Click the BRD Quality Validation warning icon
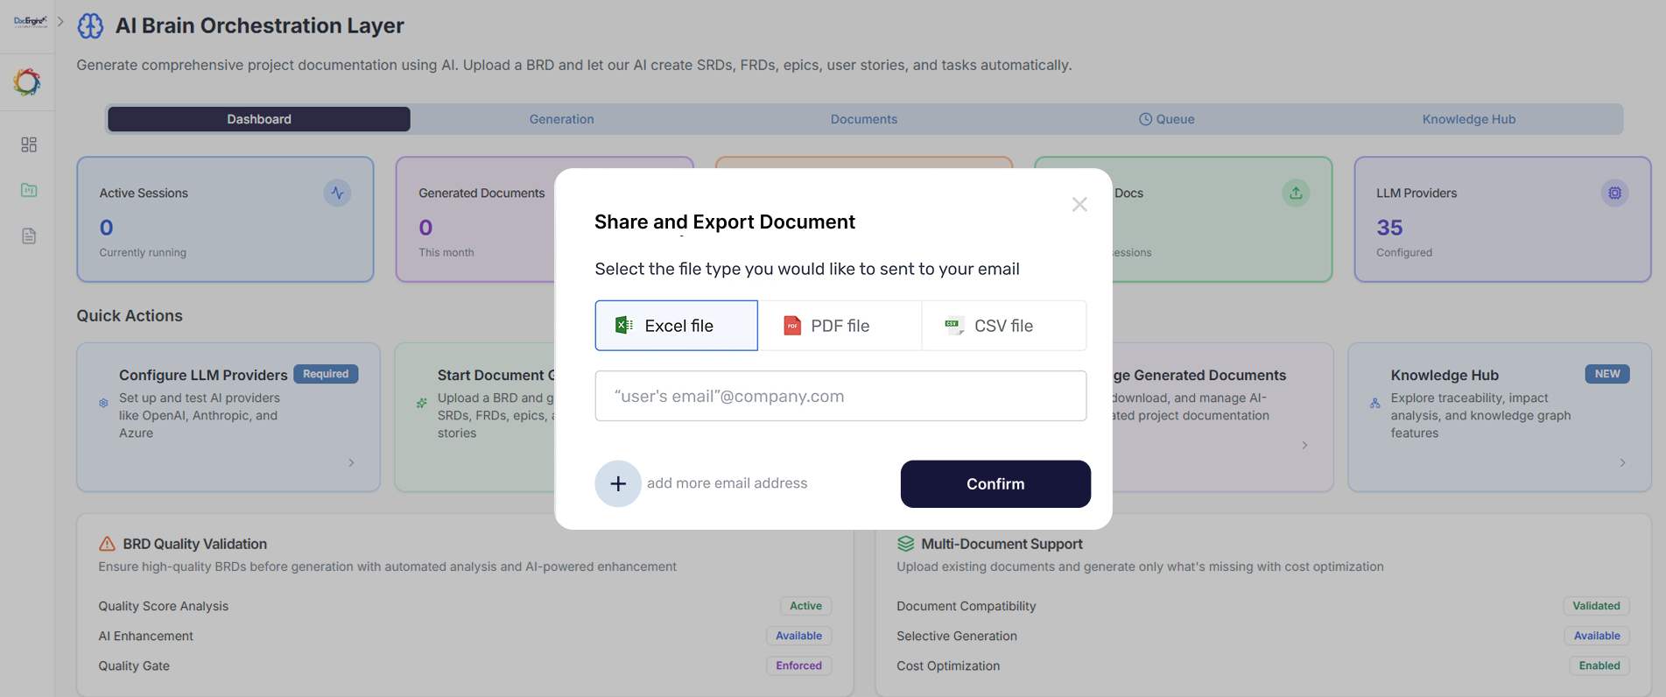 tap(107, 544)
